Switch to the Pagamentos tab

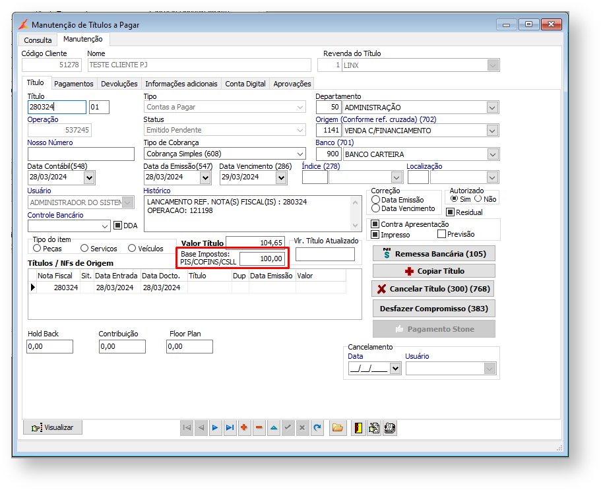pyautogui.click(x=73, y=84)
